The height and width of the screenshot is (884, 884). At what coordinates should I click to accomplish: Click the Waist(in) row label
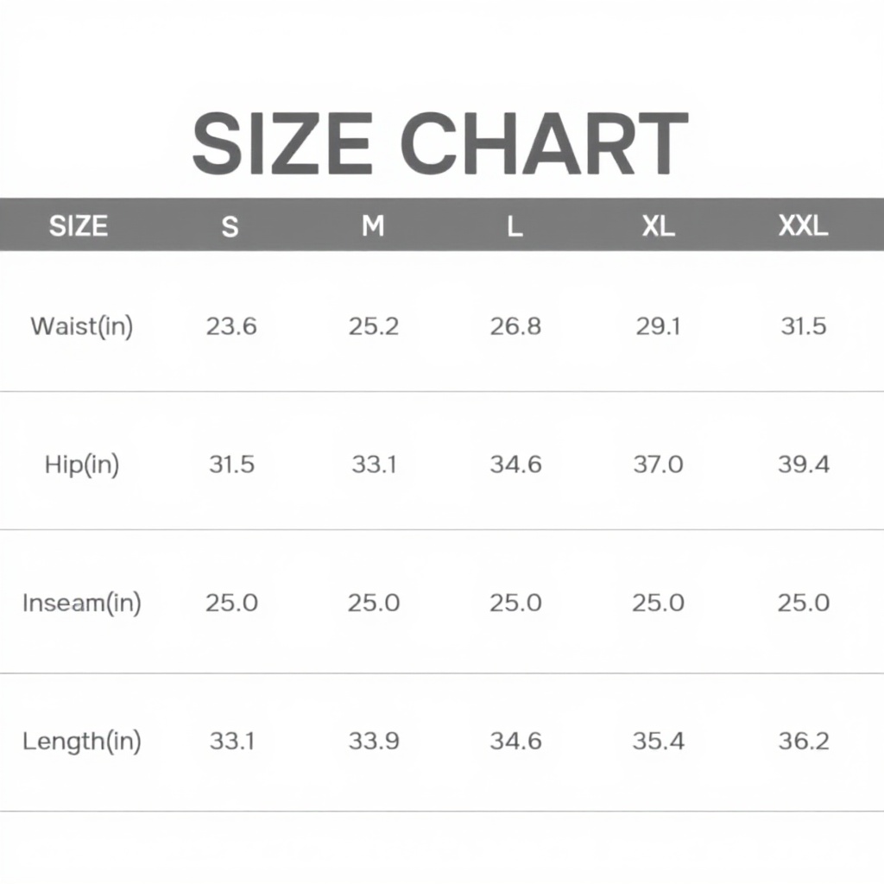click(x=82, y=326)
